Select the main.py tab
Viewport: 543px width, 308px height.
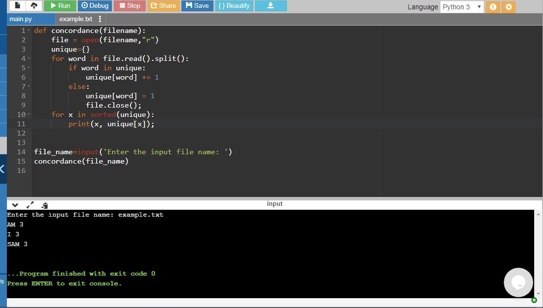pos(21,19)
